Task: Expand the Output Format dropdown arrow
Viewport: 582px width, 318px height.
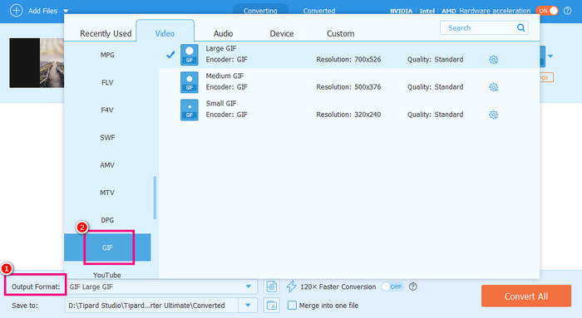Action: 249,286
